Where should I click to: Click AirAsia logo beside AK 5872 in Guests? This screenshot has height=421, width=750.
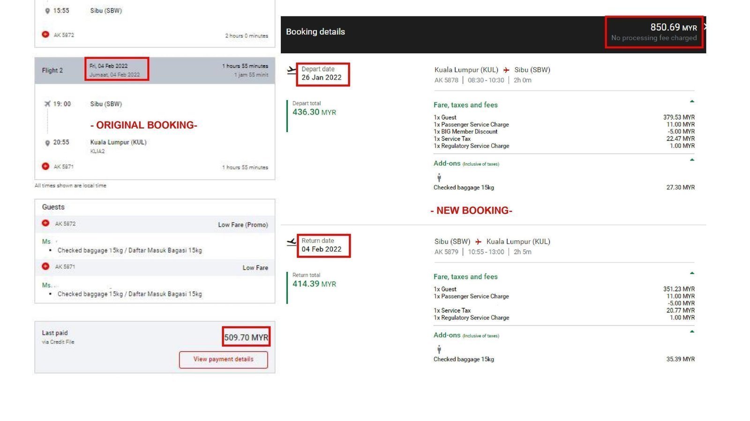click(x=45, y=223)
